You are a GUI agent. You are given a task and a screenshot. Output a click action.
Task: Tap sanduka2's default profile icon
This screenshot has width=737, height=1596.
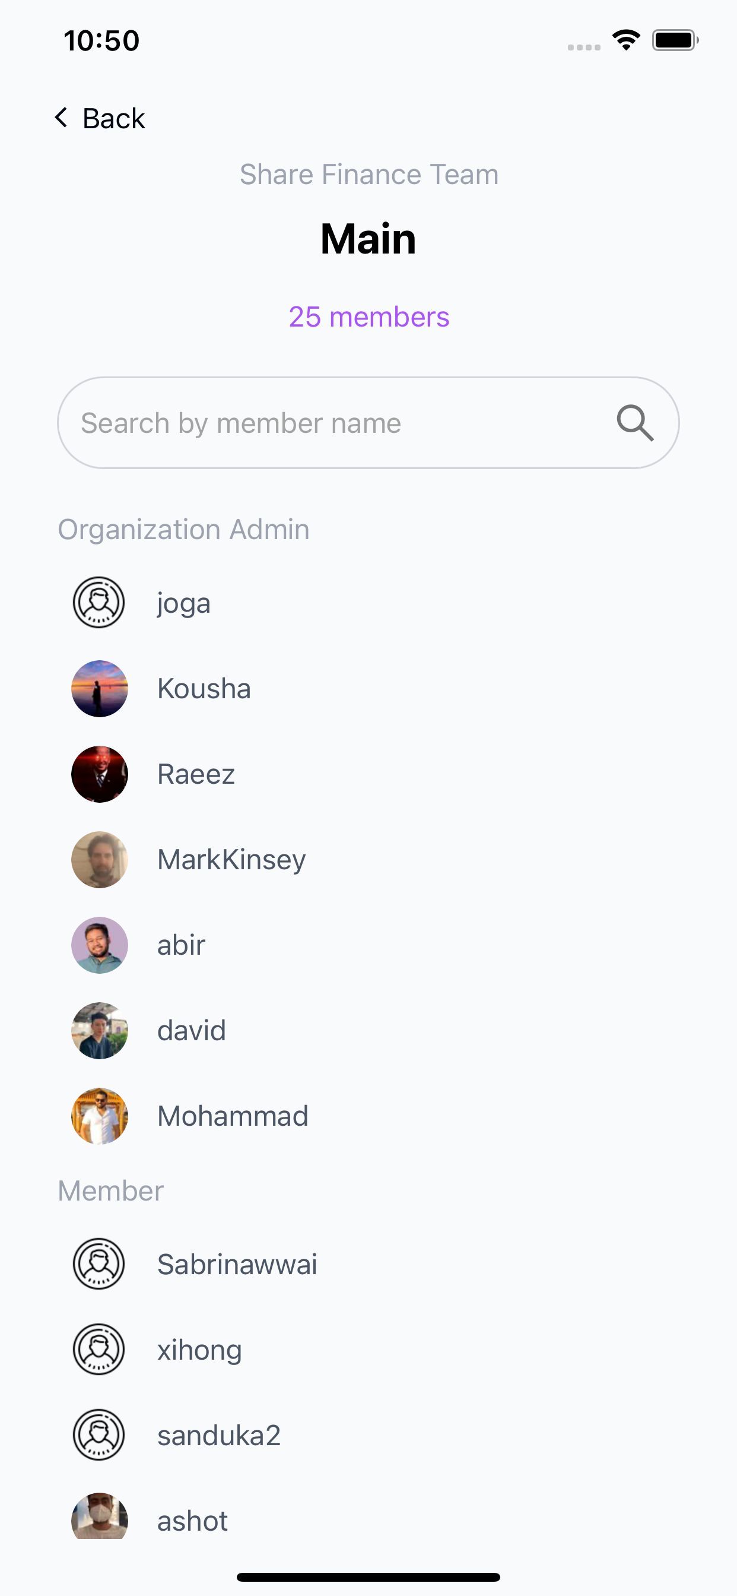99,1435
